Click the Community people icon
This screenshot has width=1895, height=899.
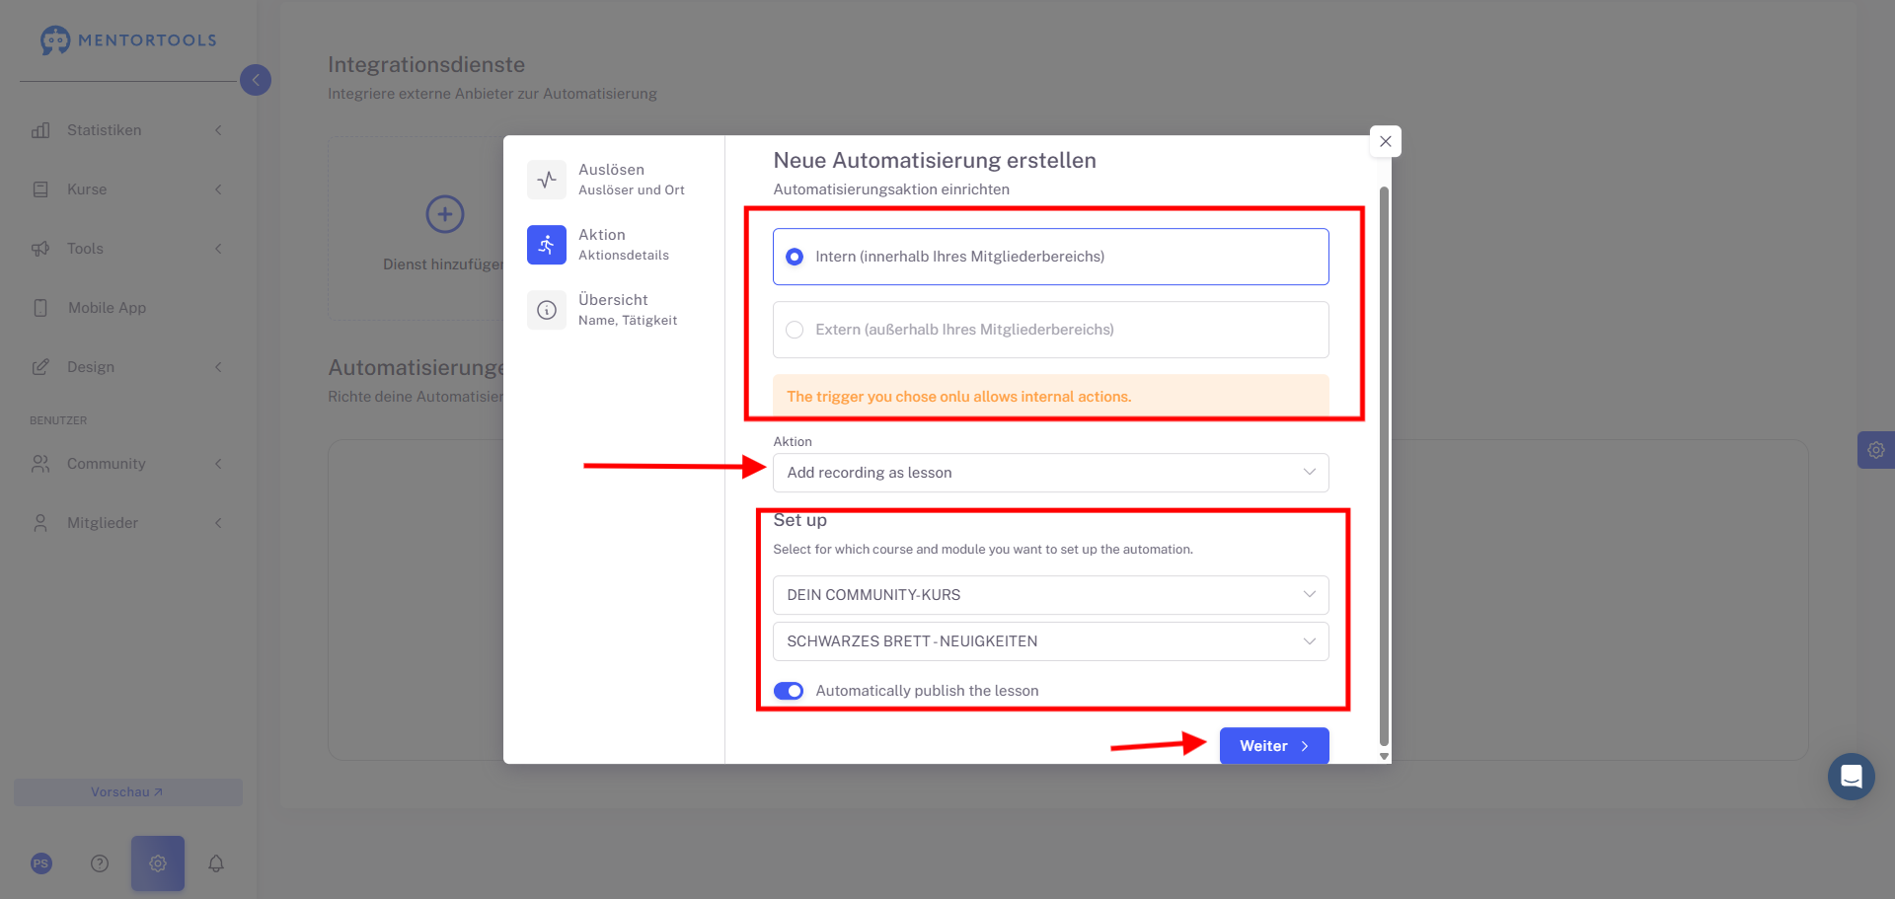click(40, 464)
